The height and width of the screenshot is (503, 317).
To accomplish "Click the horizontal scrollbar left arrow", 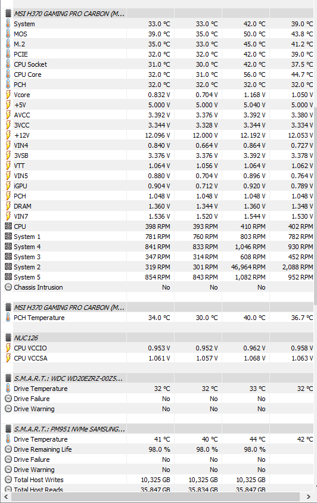I will pyautogui.click(x=6, y=496).
